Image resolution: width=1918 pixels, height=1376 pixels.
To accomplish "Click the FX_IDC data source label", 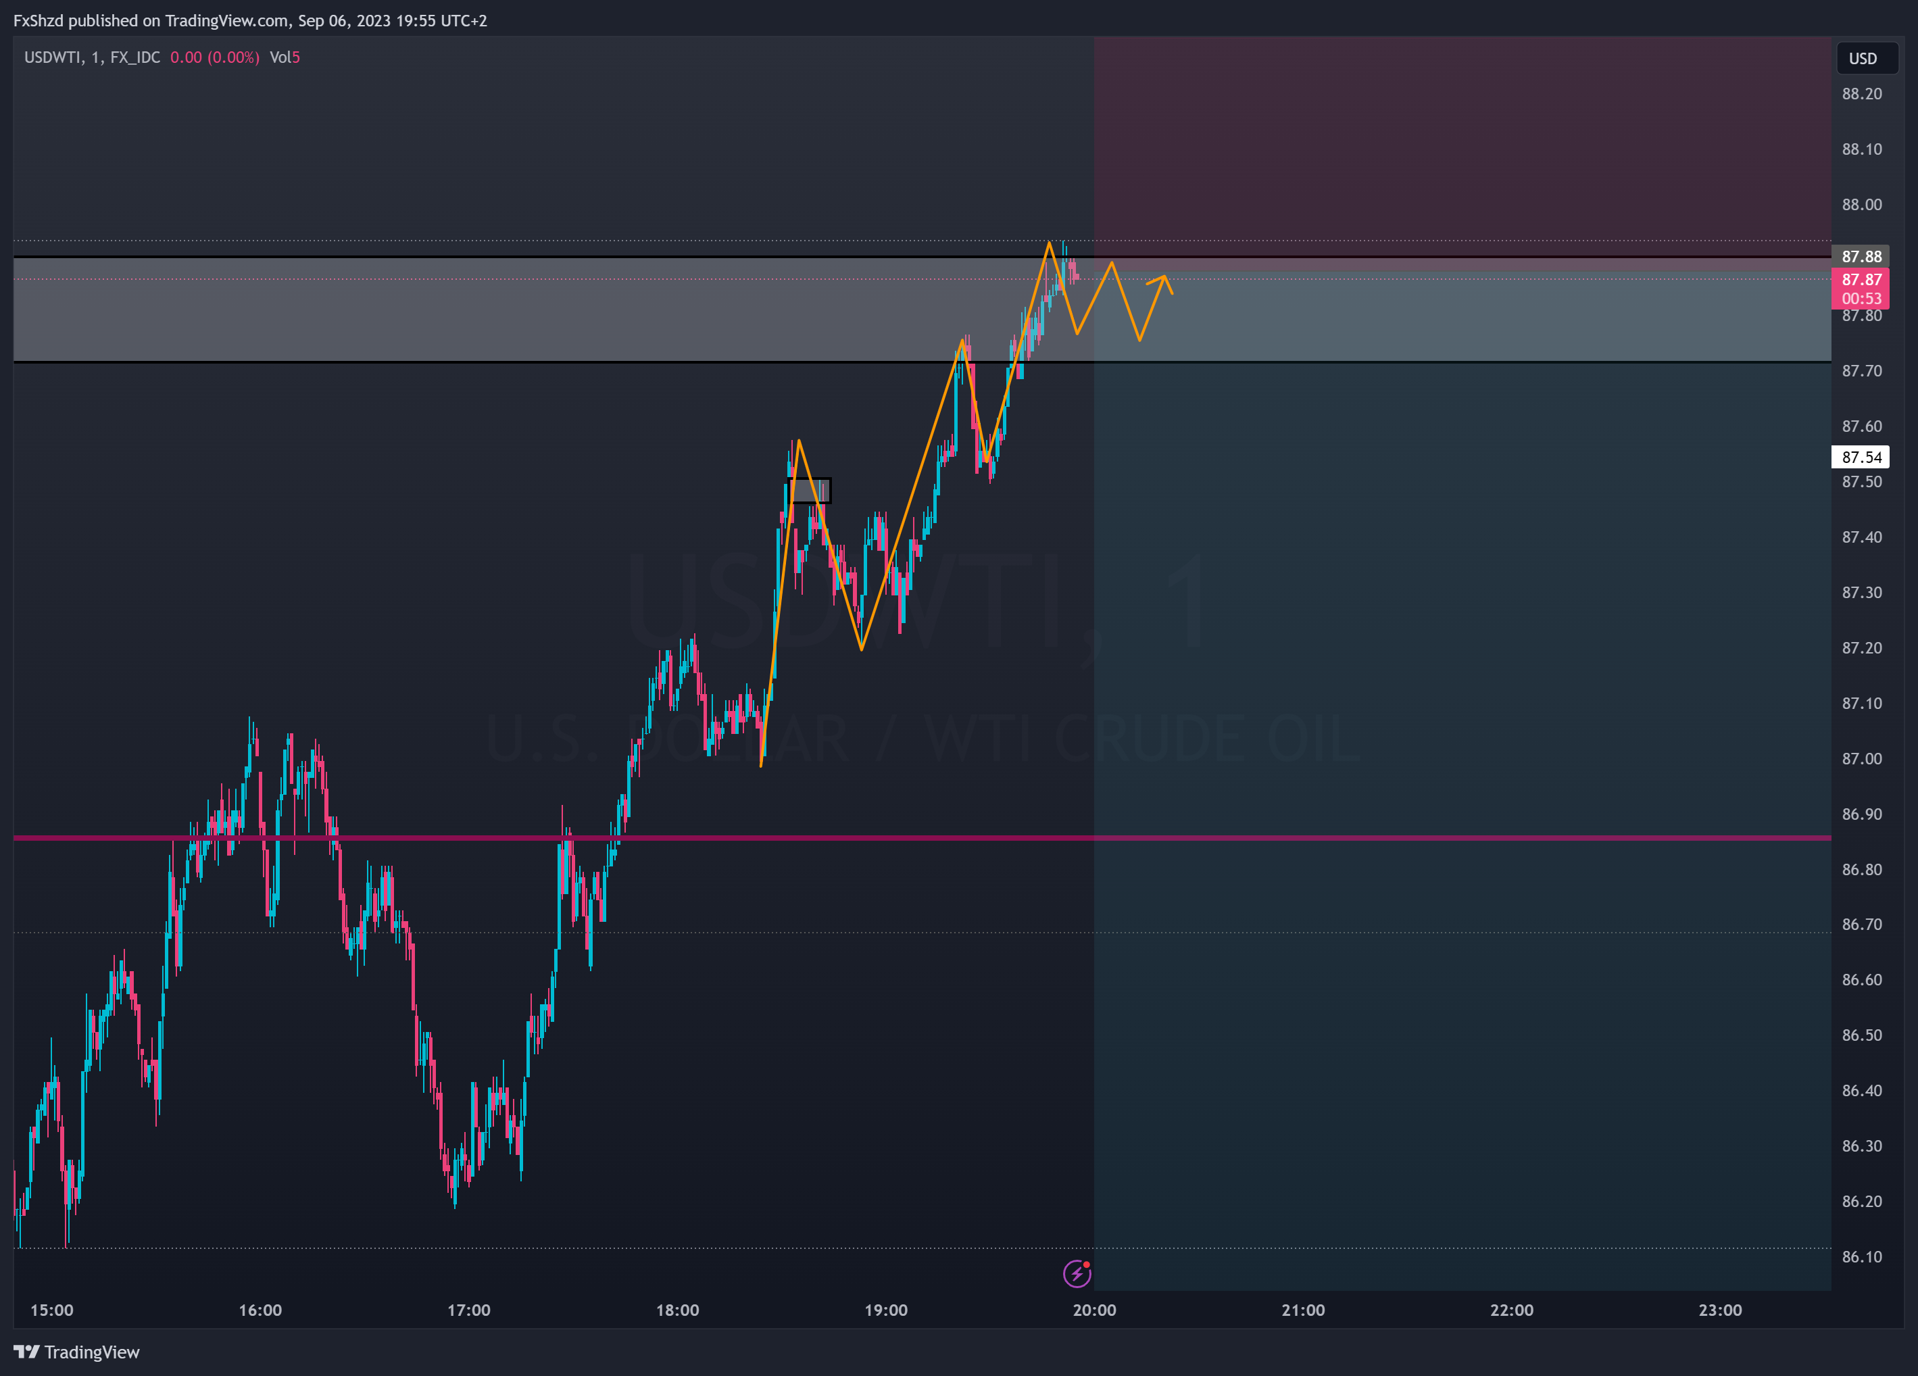I will click(135, 57).
